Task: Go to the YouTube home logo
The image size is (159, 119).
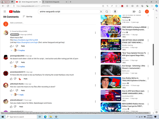Action: click(15, 11)
